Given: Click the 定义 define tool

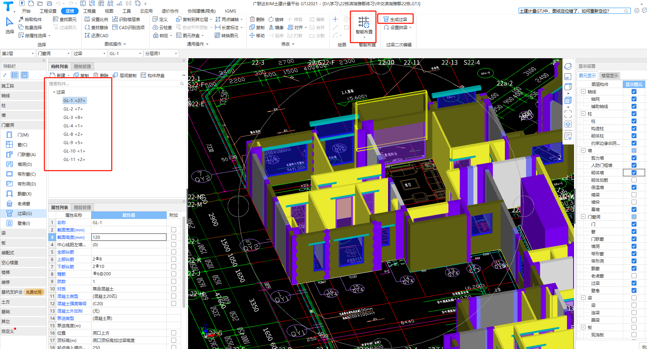Looking at the screenshot, I should (x=160, y=19).
